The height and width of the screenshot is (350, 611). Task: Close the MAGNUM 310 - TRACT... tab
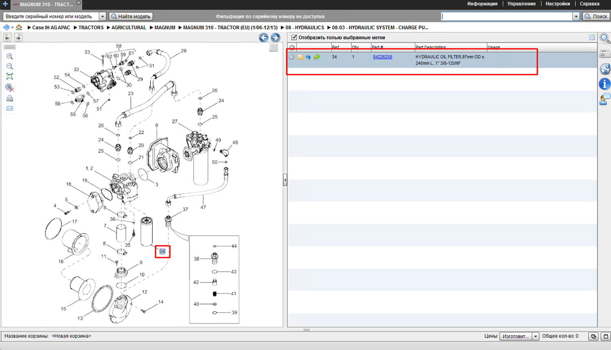point(79,3)
